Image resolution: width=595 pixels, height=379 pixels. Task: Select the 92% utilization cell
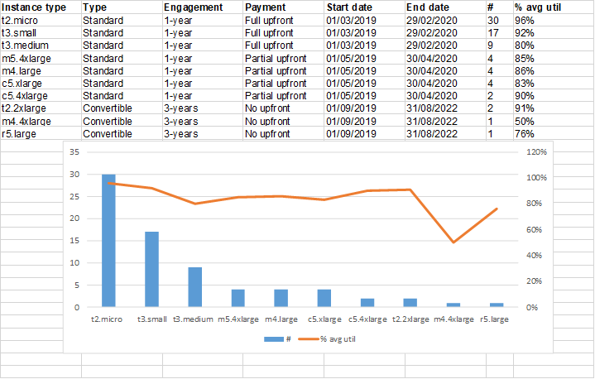pos(554,33)
